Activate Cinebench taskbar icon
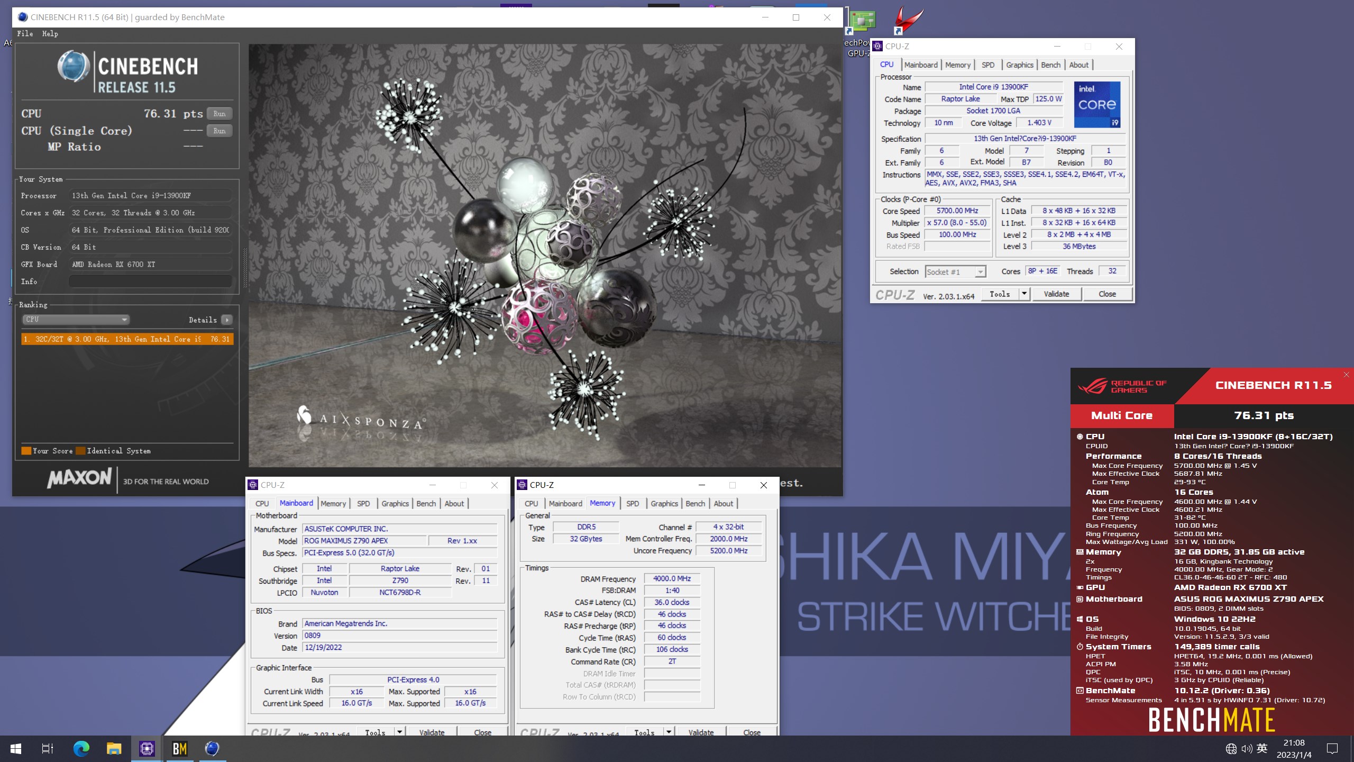Viewport: 1354px width, 762px height. 212,749
